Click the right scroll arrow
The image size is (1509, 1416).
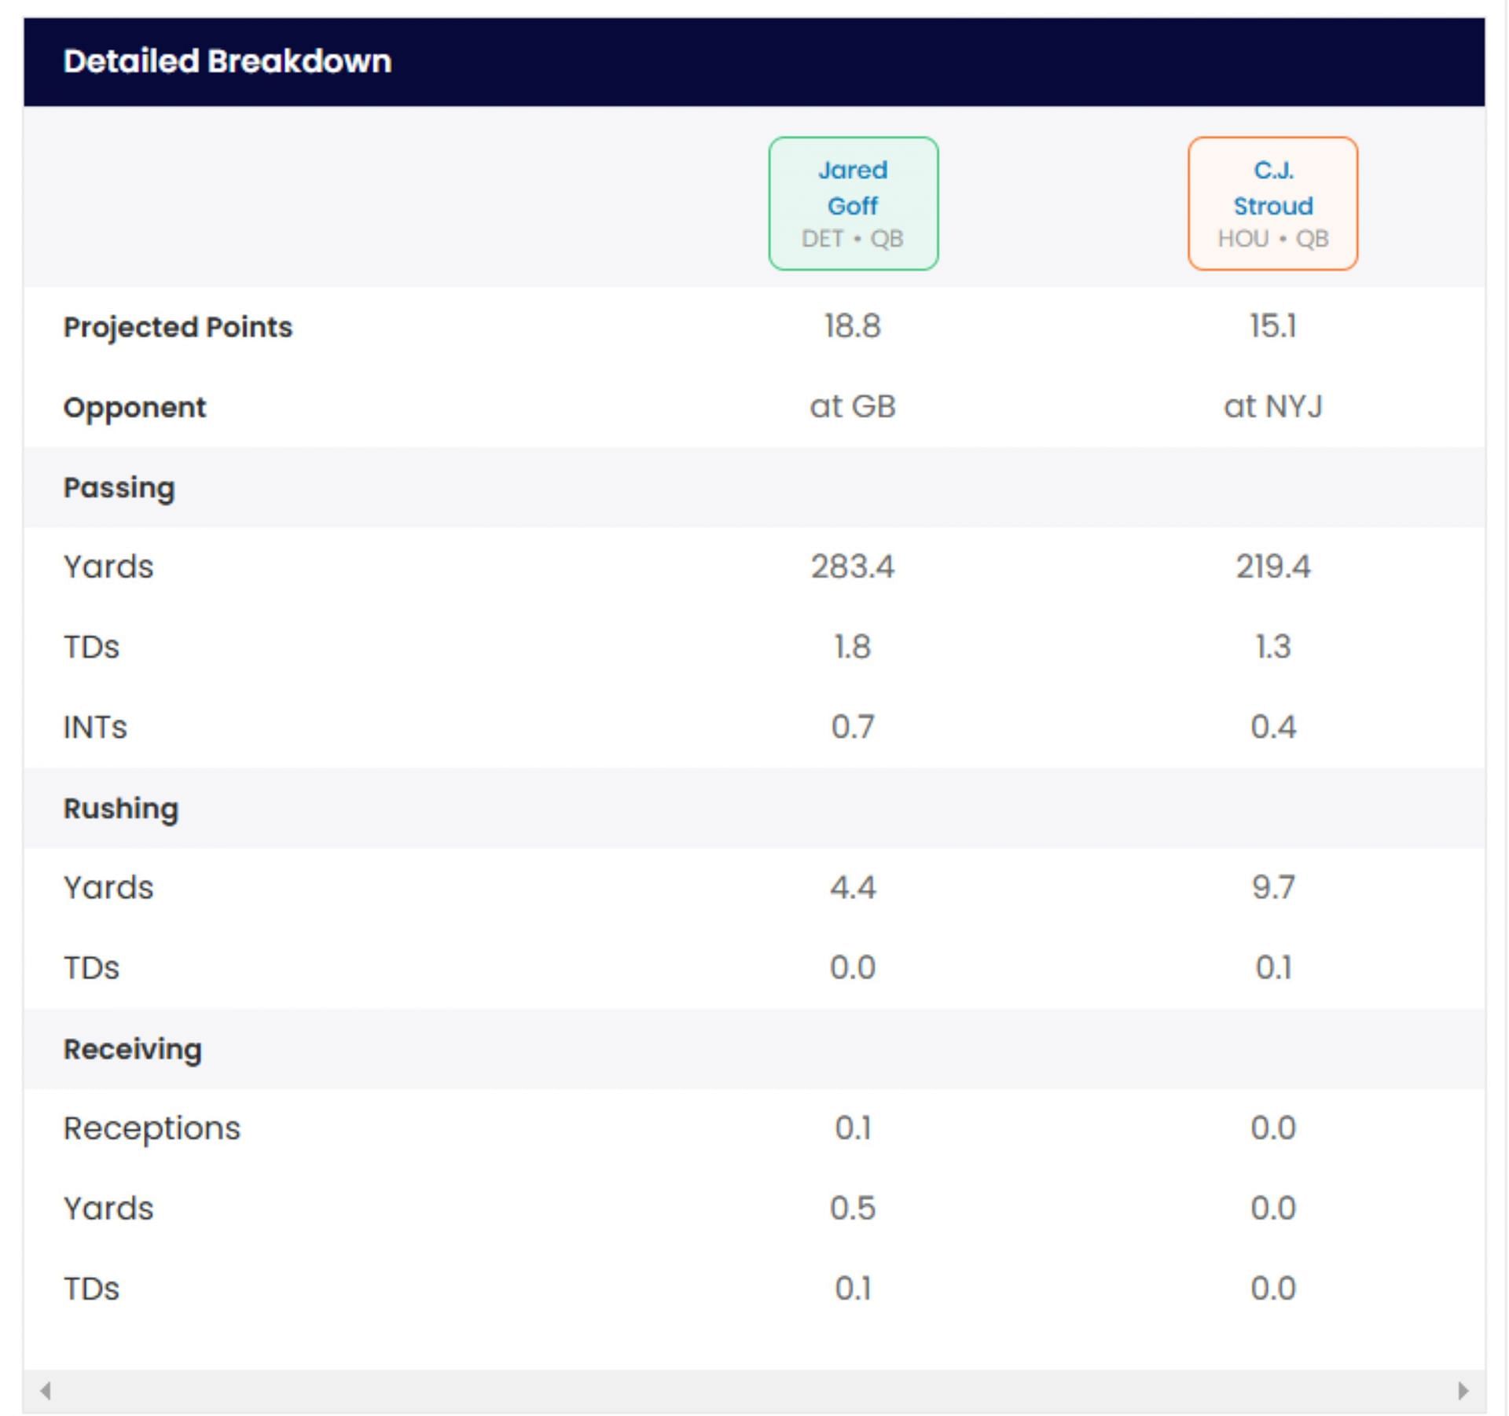[1463, 1391]
